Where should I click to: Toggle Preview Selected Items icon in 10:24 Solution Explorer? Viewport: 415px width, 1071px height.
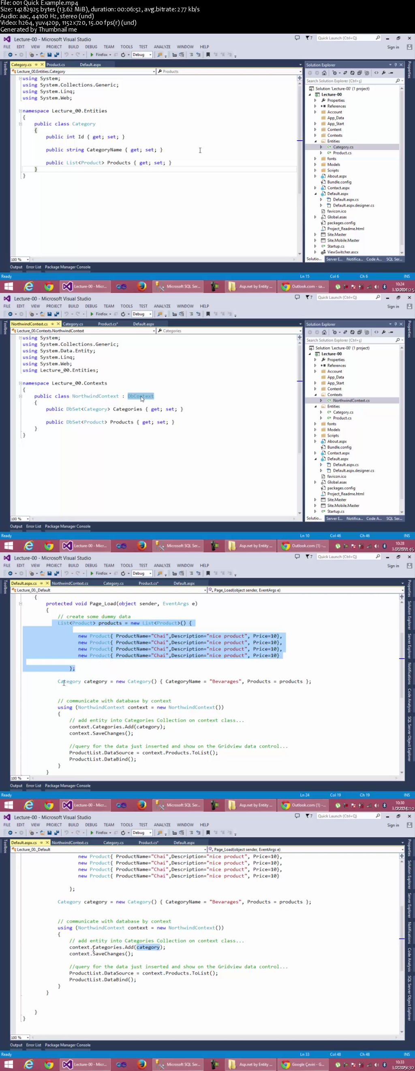tap(391, 73)
